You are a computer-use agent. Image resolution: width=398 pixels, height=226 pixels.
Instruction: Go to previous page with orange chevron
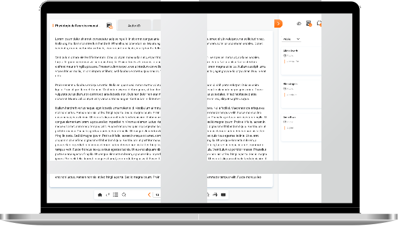point(149,195)
